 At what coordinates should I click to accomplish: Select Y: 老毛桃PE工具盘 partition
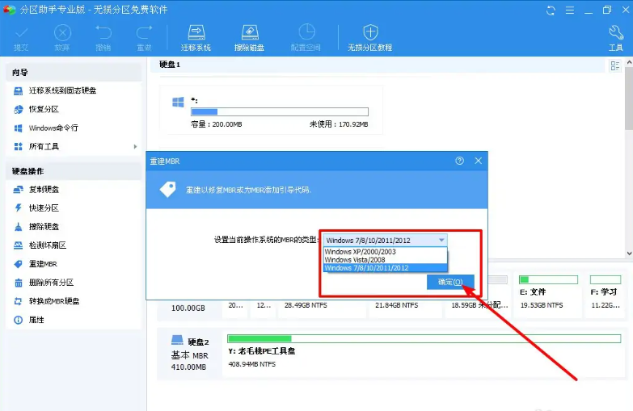[424, 354]
